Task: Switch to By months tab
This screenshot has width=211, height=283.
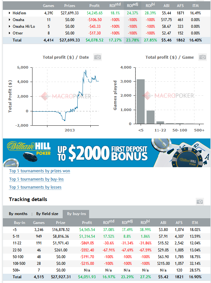Action: (x=18, y=214)
